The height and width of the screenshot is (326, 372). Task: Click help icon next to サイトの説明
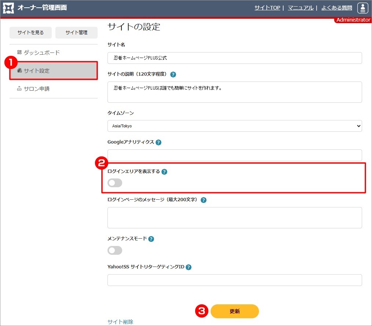(x=173, y=75)
